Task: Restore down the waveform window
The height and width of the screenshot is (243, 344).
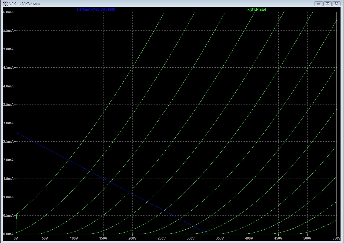Action: tap(327, 3)
